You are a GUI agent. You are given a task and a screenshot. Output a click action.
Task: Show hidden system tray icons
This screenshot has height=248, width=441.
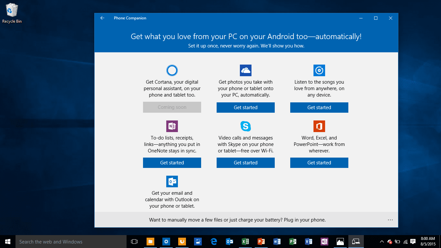pos(382,242)
